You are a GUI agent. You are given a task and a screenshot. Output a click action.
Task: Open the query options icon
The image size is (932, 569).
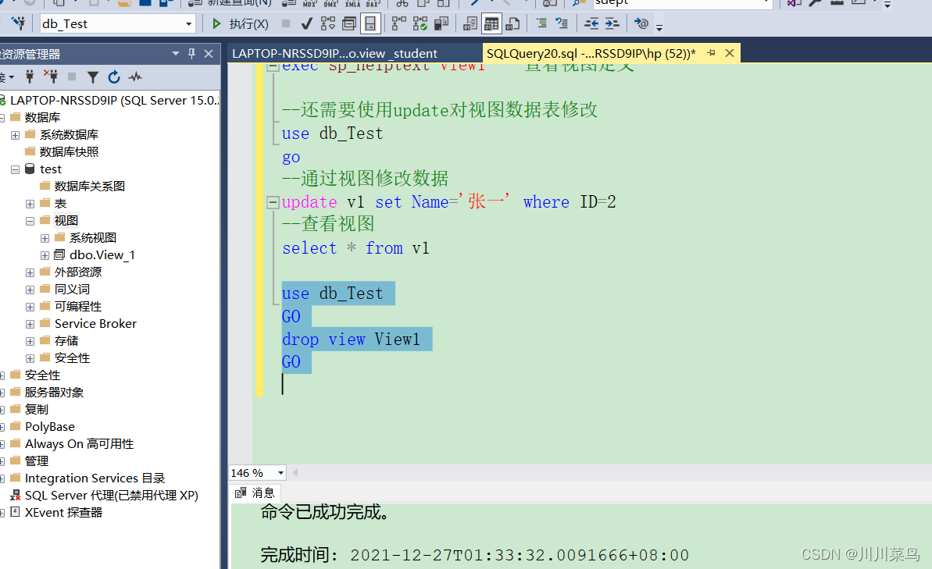[349, 23]
